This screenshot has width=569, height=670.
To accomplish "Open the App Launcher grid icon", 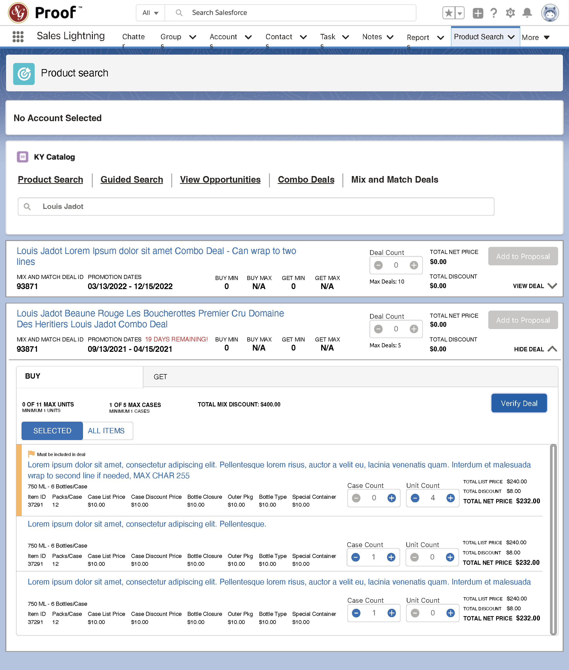I will click(x=18, y=36).
